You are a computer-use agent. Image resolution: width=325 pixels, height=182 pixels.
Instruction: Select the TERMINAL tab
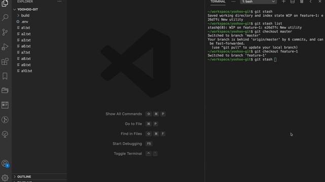coord(218,2)
